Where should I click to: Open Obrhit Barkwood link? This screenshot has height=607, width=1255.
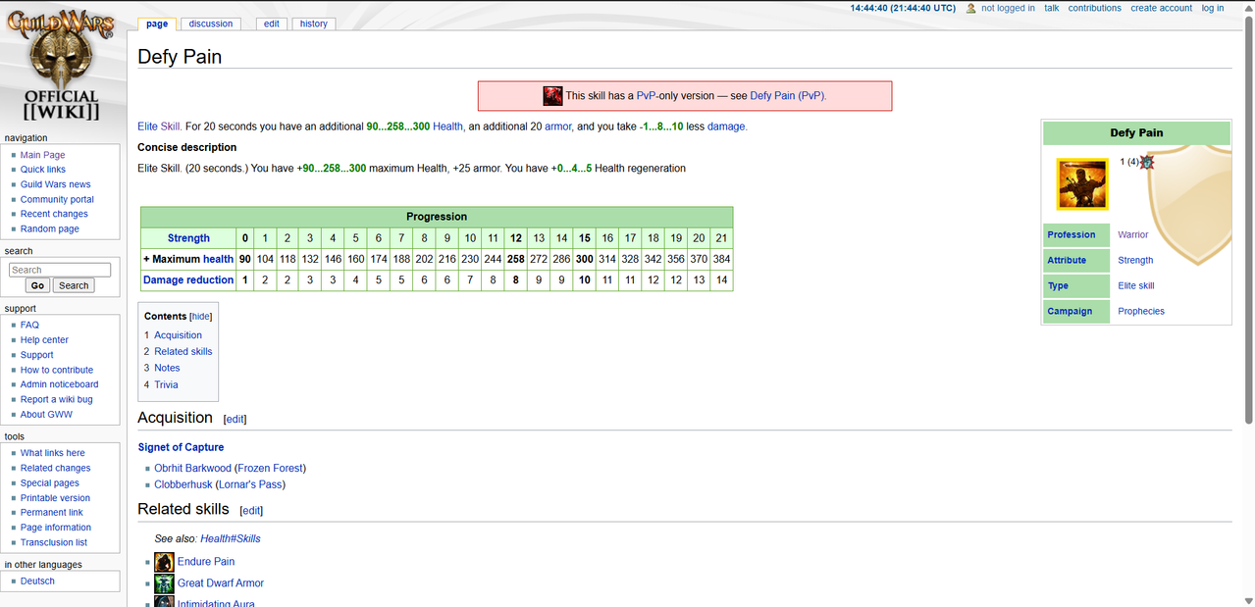point(192,469)
